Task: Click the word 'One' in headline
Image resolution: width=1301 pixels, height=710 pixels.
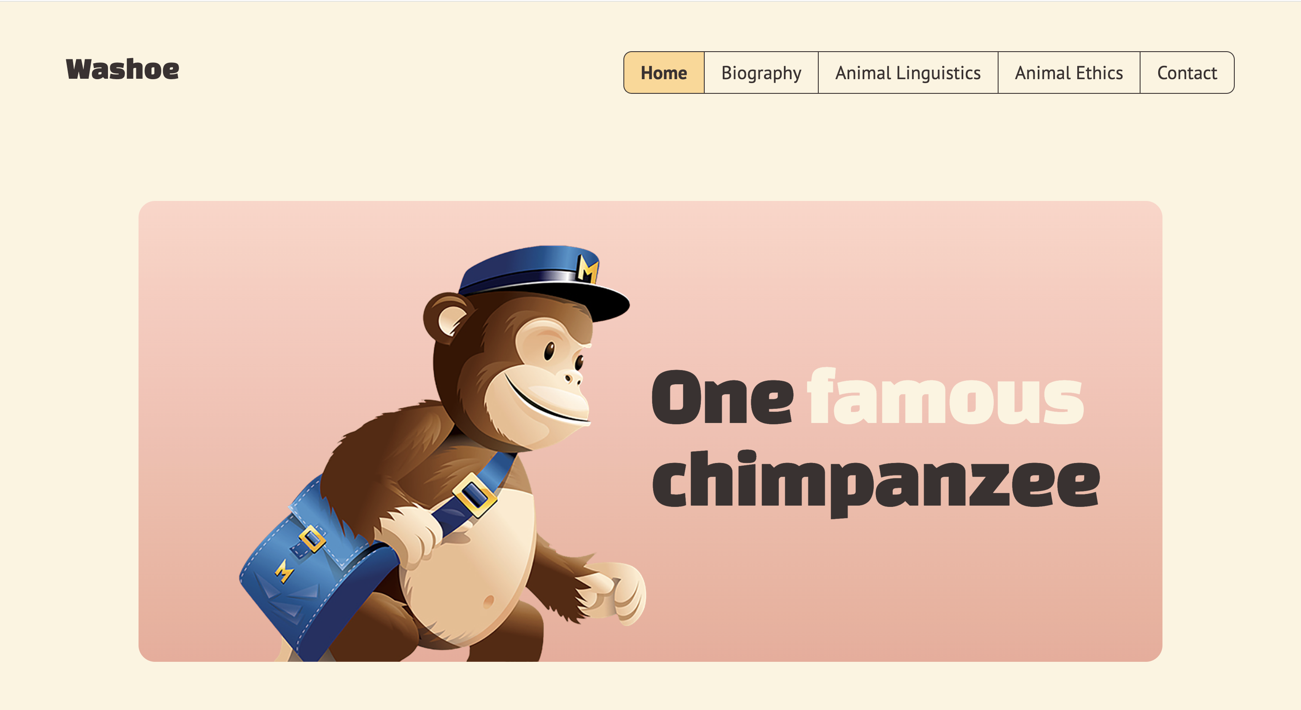Action: 722,398
